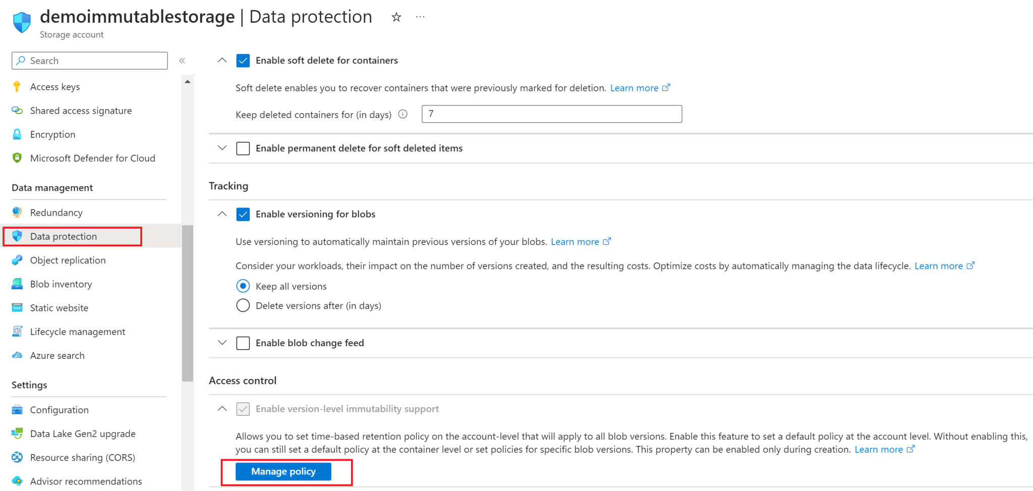Open the Azure search icon
The height and width of the screenshot is (491, 1033).
18,355
